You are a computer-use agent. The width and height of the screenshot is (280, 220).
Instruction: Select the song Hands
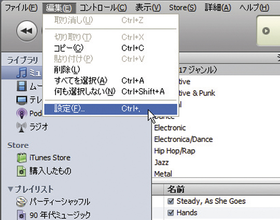click(x=187, y=213)
